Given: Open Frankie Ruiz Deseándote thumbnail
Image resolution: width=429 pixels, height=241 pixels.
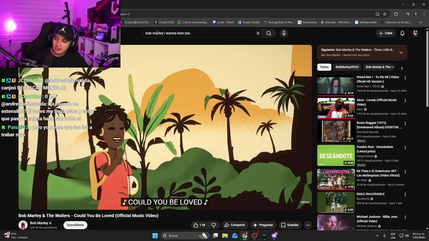Looking at the screenshot, I should click(x=336, y=155).
